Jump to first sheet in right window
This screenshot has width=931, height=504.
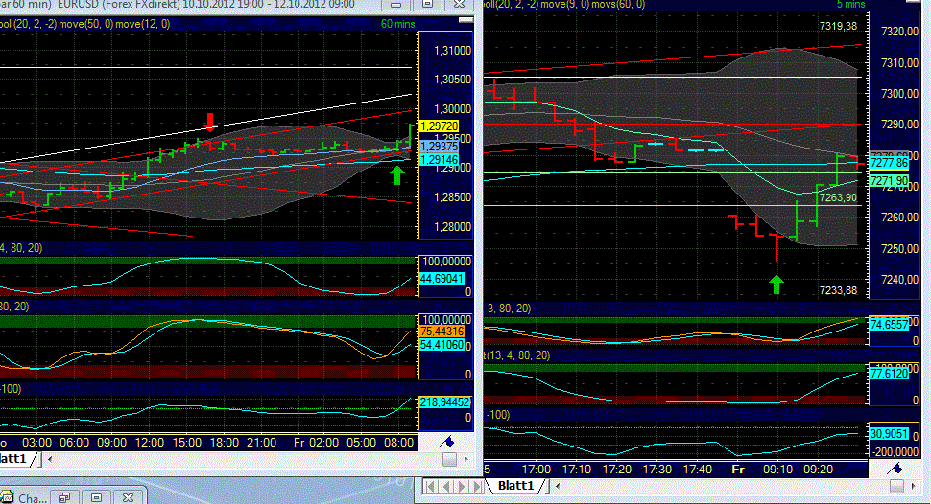[x=431, y=486]
